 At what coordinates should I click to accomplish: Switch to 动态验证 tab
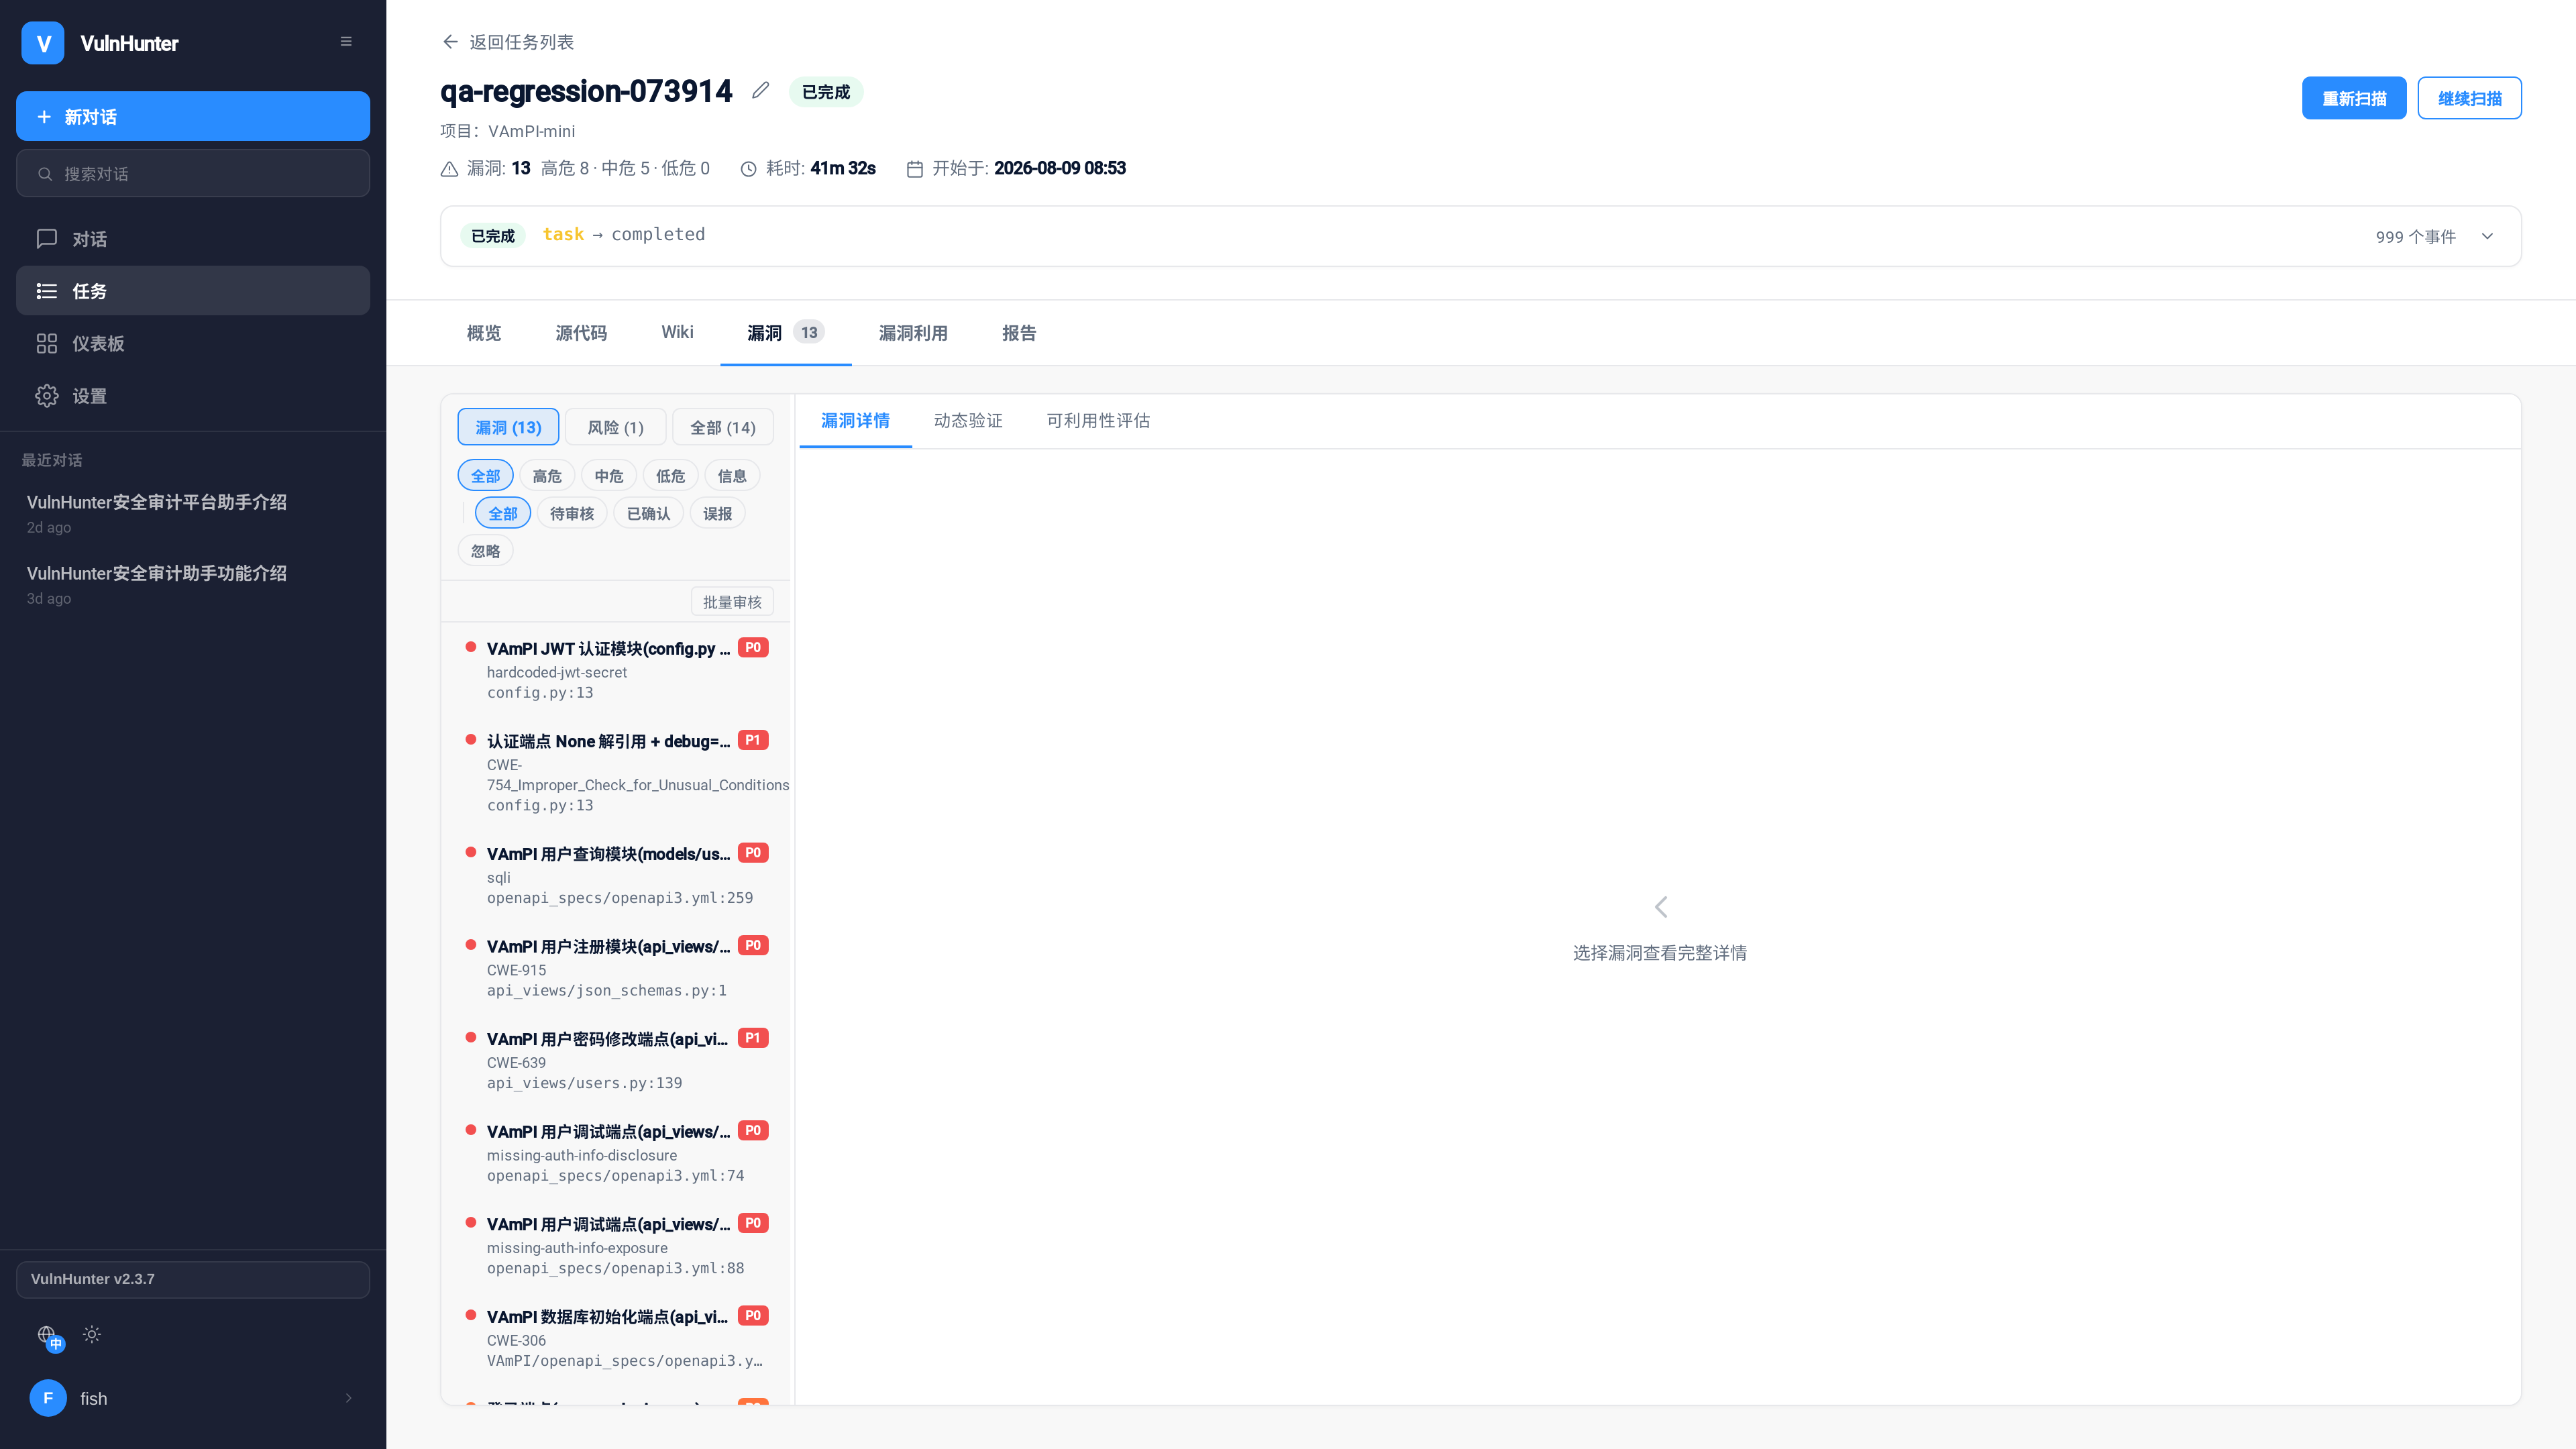coord(968,421)
